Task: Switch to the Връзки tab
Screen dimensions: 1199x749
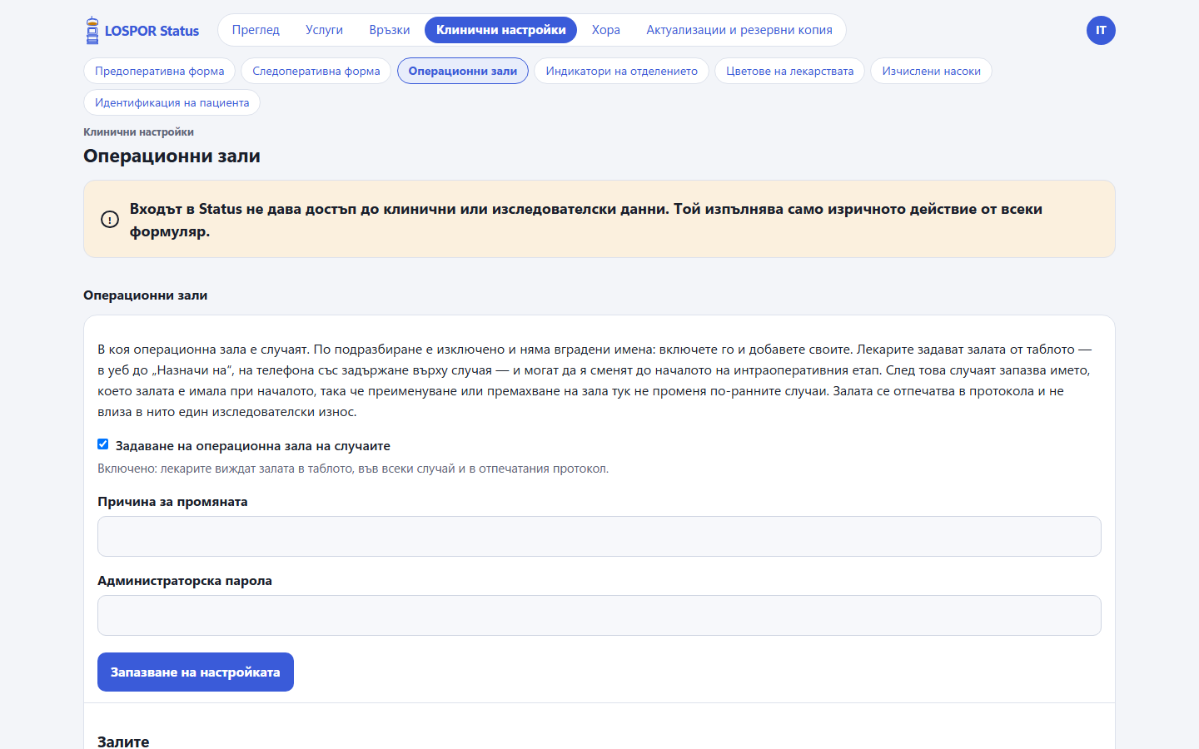Action: click(x=390, y=30)
